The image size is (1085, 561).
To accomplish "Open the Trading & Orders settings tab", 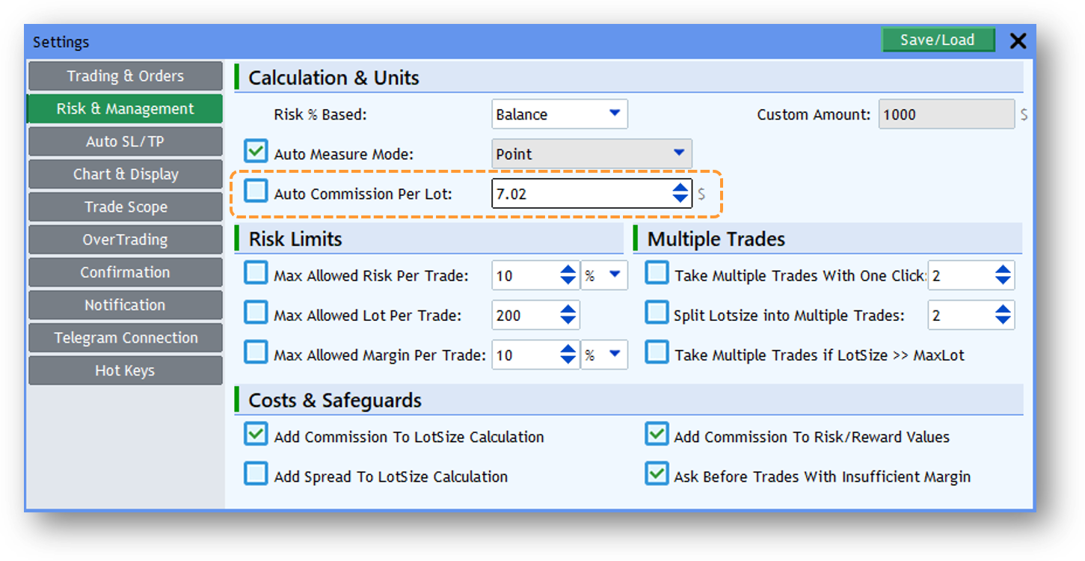I will coord(125,76).
